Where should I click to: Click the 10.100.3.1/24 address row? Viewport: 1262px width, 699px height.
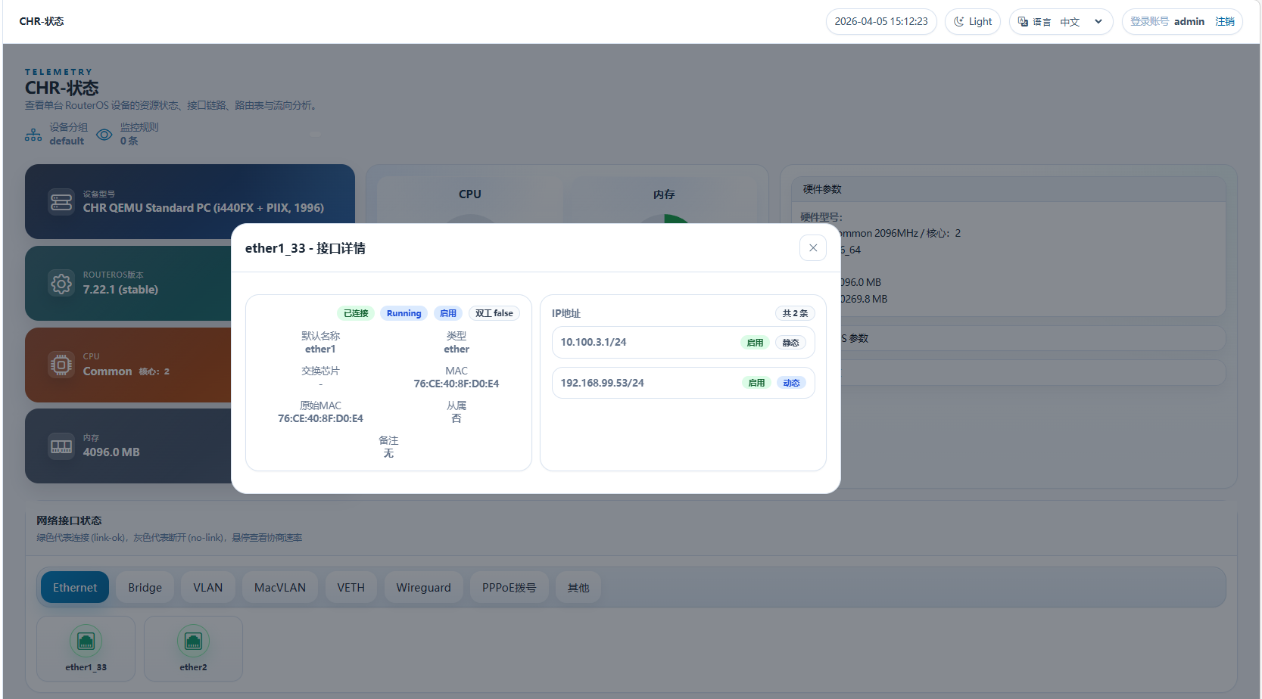(643, 343)
